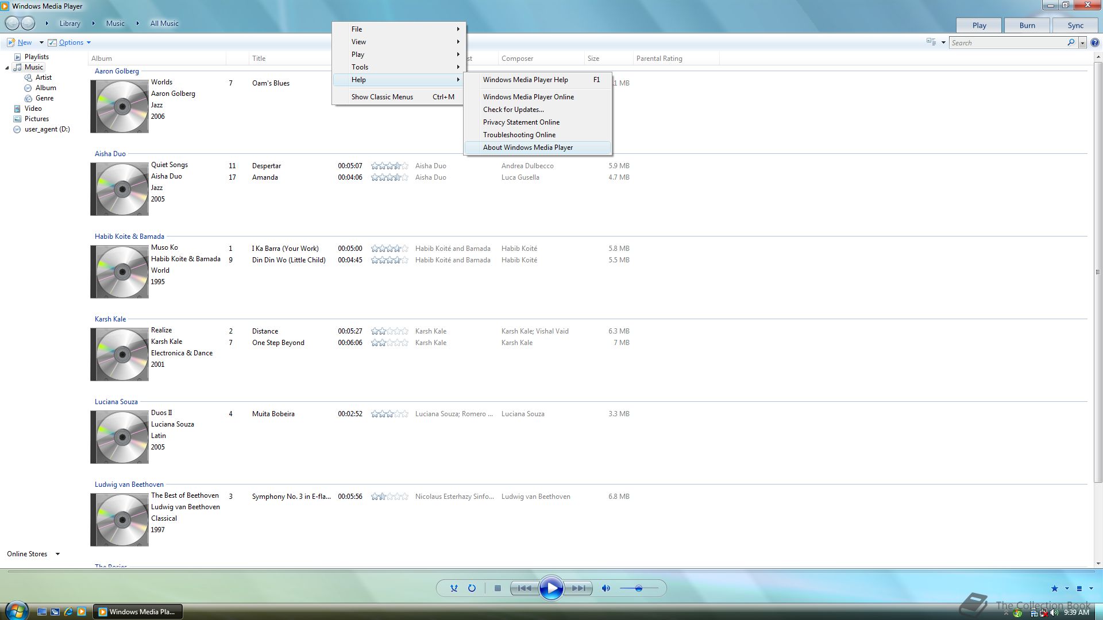
Task: Open Windows Media Player Online
Action: [538, 97]
